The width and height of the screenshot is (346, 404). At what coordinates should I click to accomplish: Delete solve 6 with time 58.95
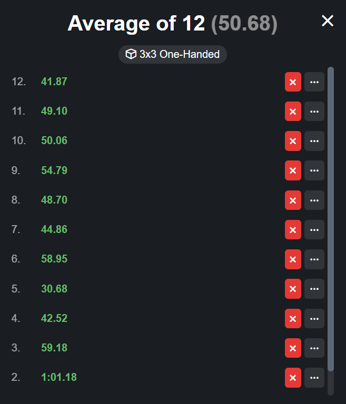[293, 259]
